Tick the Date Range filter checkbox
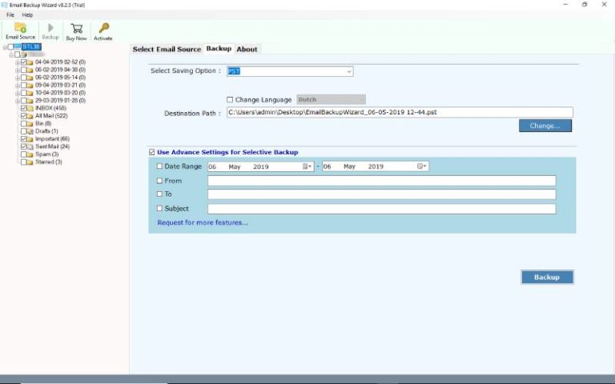The width and height of the screenshot is (615, 384). (x=159, y=166)
